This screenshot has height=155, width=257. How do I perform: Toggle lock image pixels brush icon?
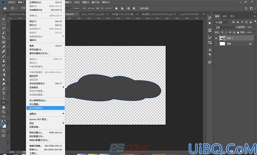pos(226,33)
